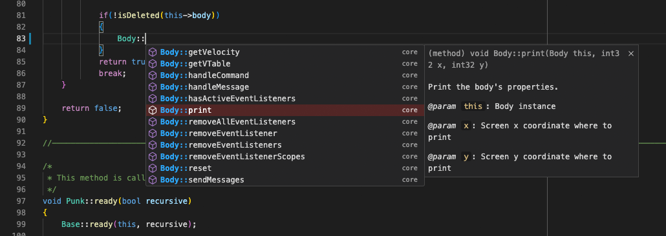Click the comment text 'This method is call'
This screenshot has height=236, width=666.
[101, 178]
